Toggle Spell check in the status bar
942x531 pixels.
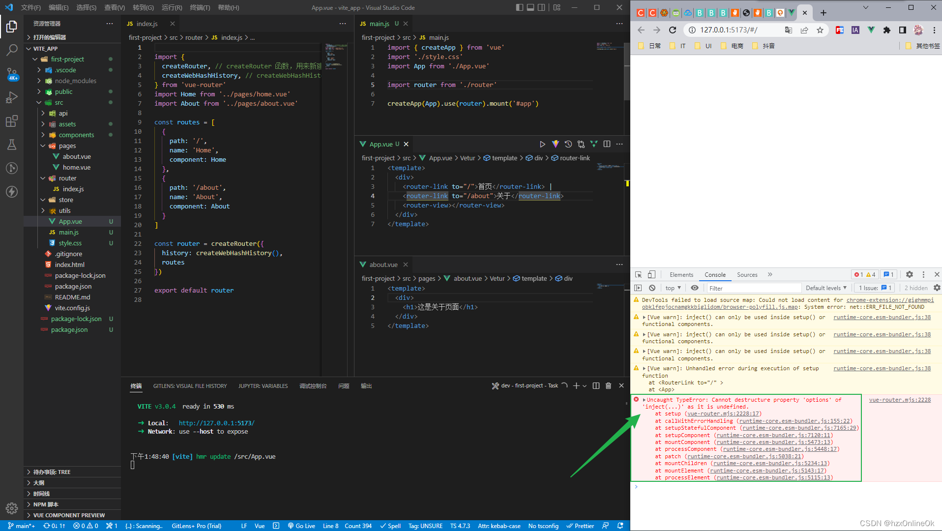390,526
